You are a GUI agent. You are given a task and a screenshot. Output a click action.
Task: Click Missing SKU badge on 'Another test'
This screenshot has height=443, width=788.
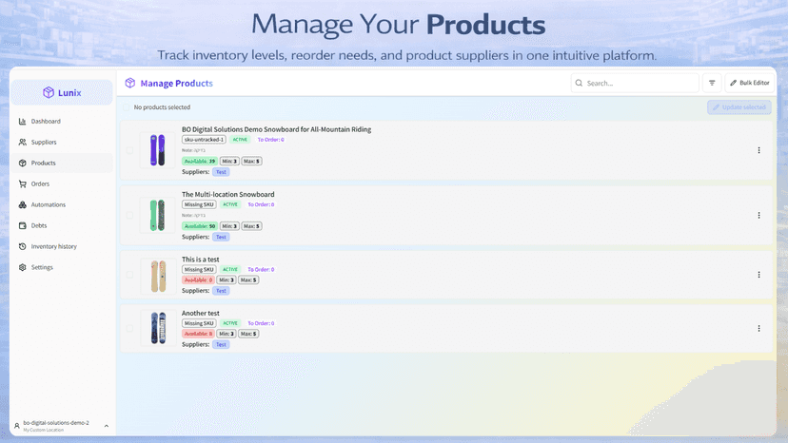click(x=199, y=323)
